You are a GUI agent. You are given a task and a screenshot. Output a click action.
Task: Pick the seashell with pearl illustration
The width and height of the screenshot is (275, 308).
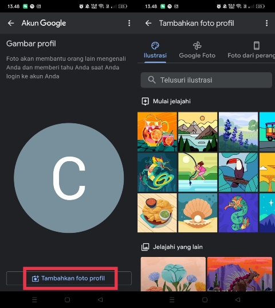point(198,213)
